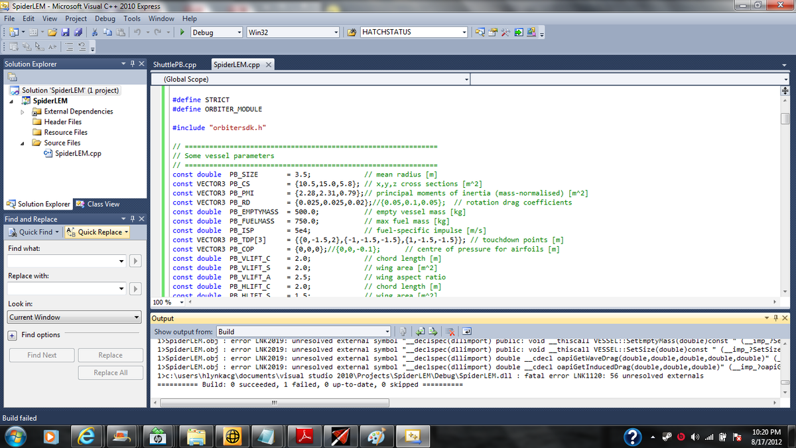The image size is (796, 448).
Task: Toggle word wrap in the Output pane
Action: click(x=466, y=331)
